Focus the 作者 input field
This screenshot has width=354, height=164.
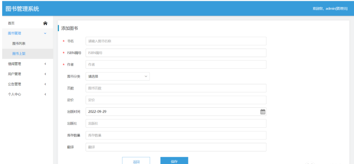point(176,64)
